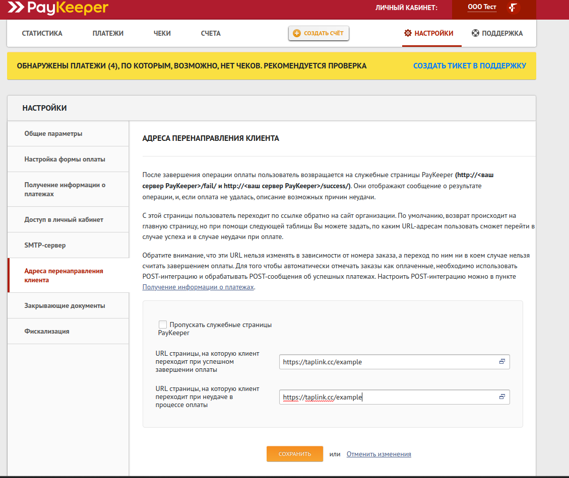
Task: Open the Статистика tab
Action: click(x=42, y=33)
